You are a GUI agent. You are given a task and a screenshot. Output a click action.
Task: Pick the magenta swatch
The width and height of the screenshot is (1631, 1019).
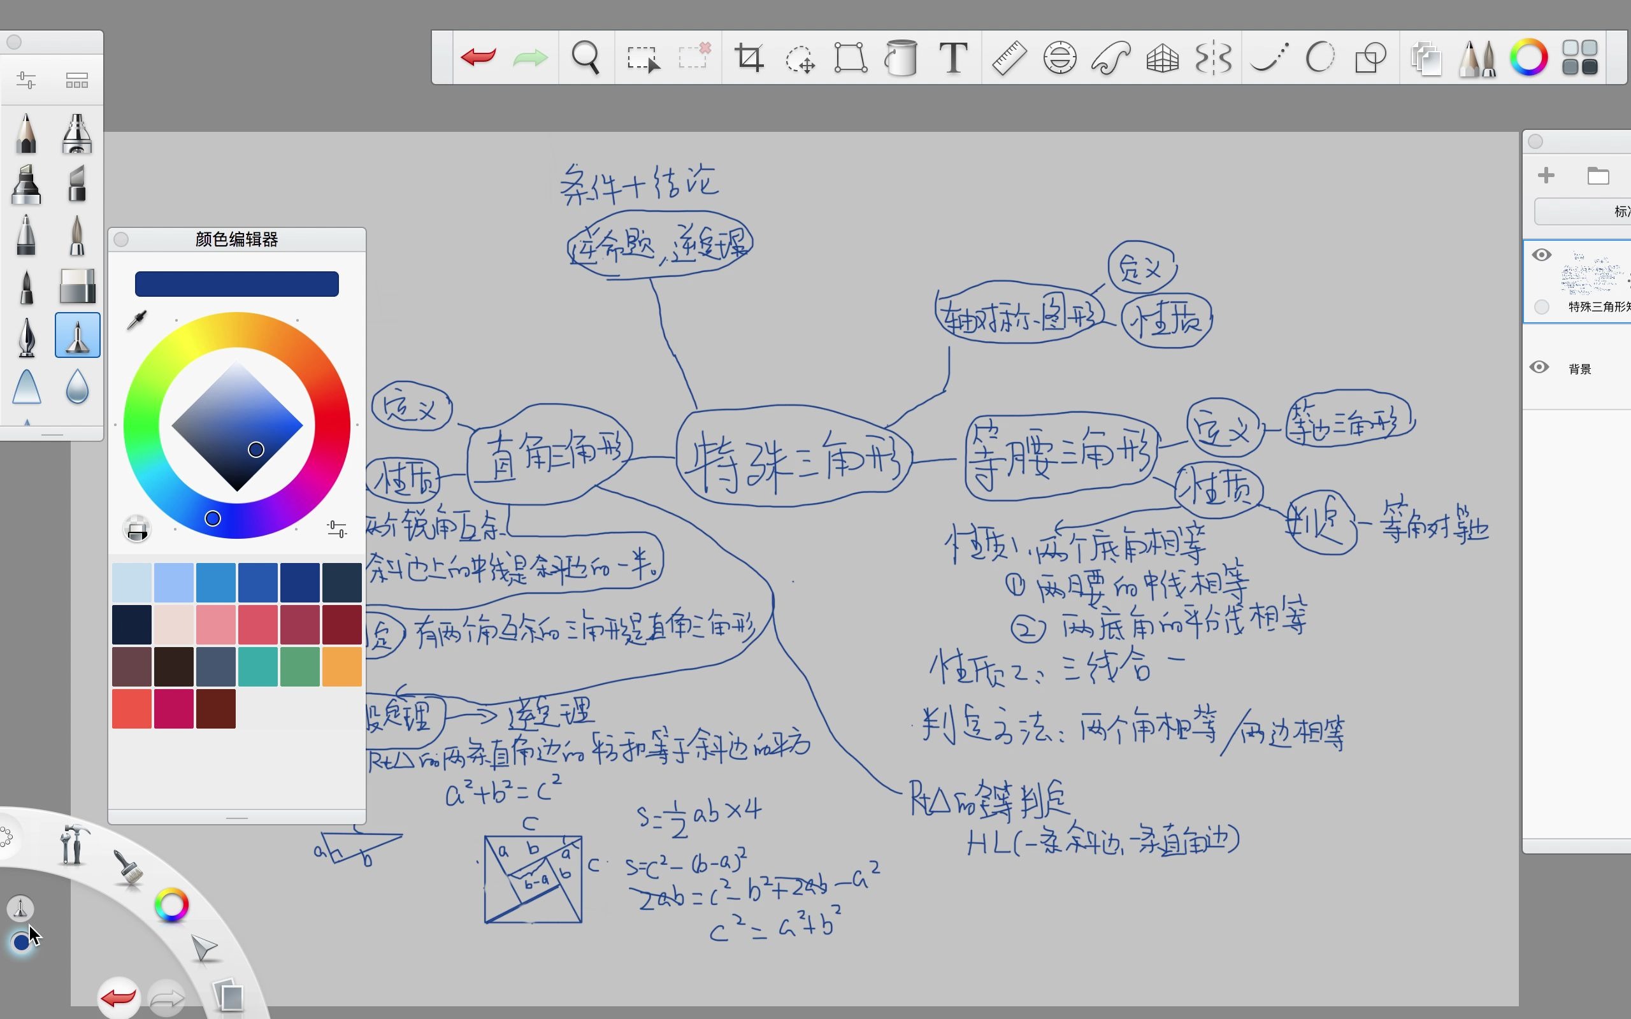(173, 708)
